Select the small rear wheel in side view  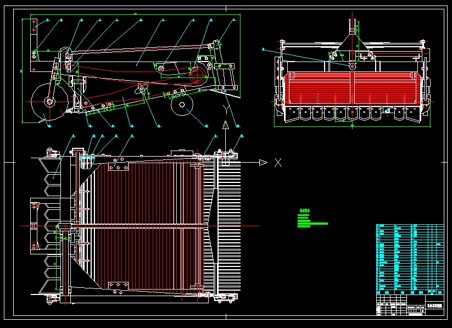[182, 105]
